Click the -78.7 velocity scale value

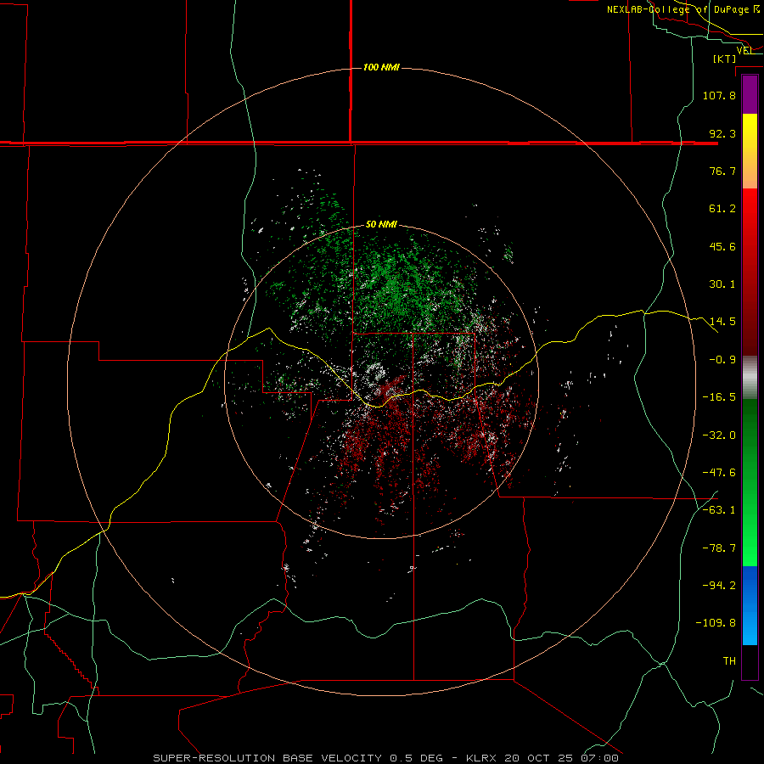[719, 548]
